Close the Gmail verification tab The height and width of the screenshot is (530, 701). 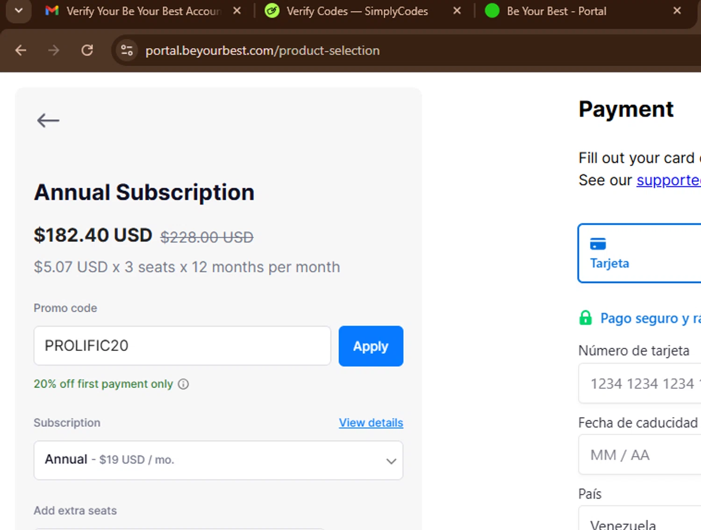point(237,11)
